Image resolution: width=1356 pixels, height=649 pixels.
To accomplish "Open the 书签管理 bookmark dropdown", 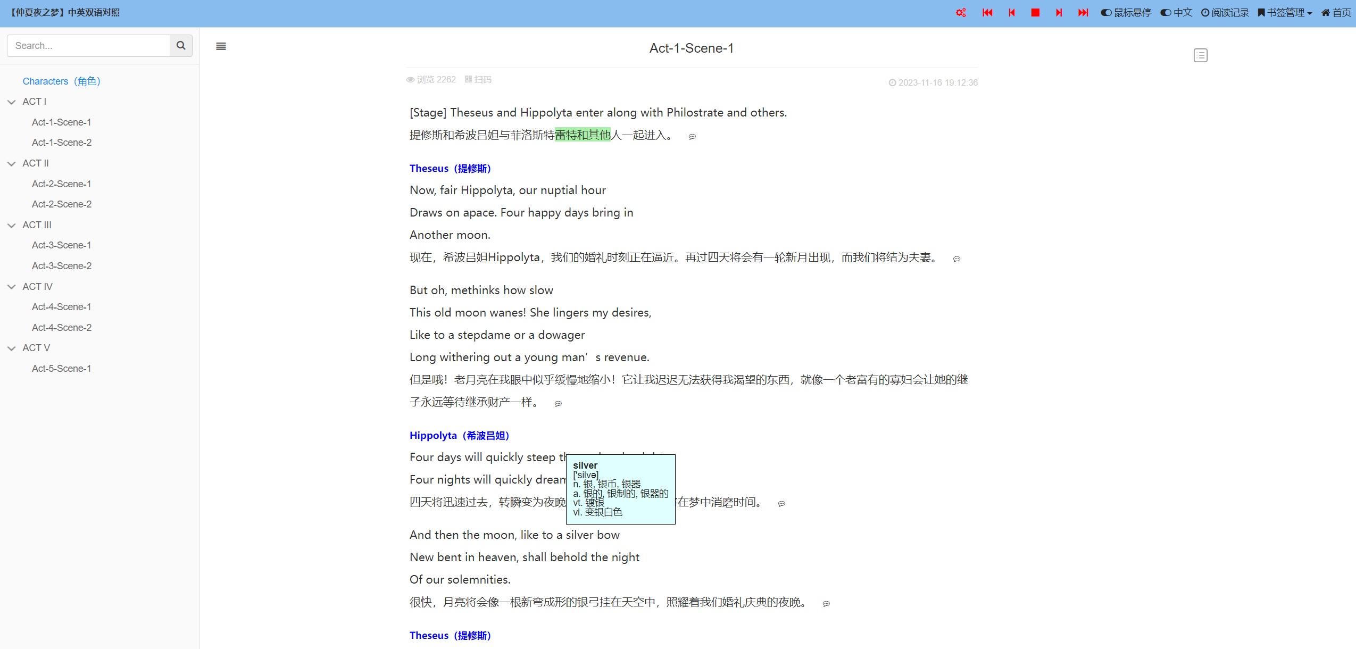I will click(1285, 12).
